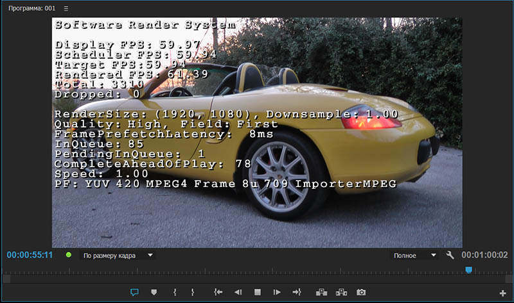Image resolution: width=514 pixels, height=303 pixels.
Task: Open the button editor plus icon
Action: click(503, 293)
